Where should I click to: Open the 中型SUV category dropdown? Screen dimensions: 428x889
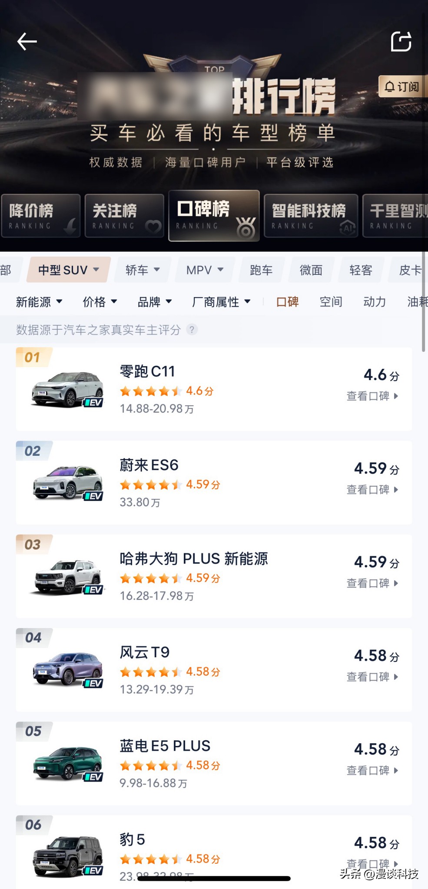point(69,270)
